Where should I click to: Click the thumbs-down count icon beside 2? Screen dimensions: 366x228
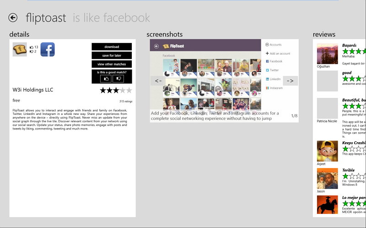click(x=32, y=52)
